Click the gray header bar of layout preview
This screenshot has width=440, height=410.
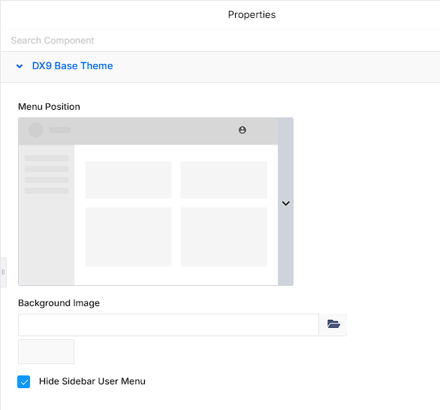(x=148, y=131)
